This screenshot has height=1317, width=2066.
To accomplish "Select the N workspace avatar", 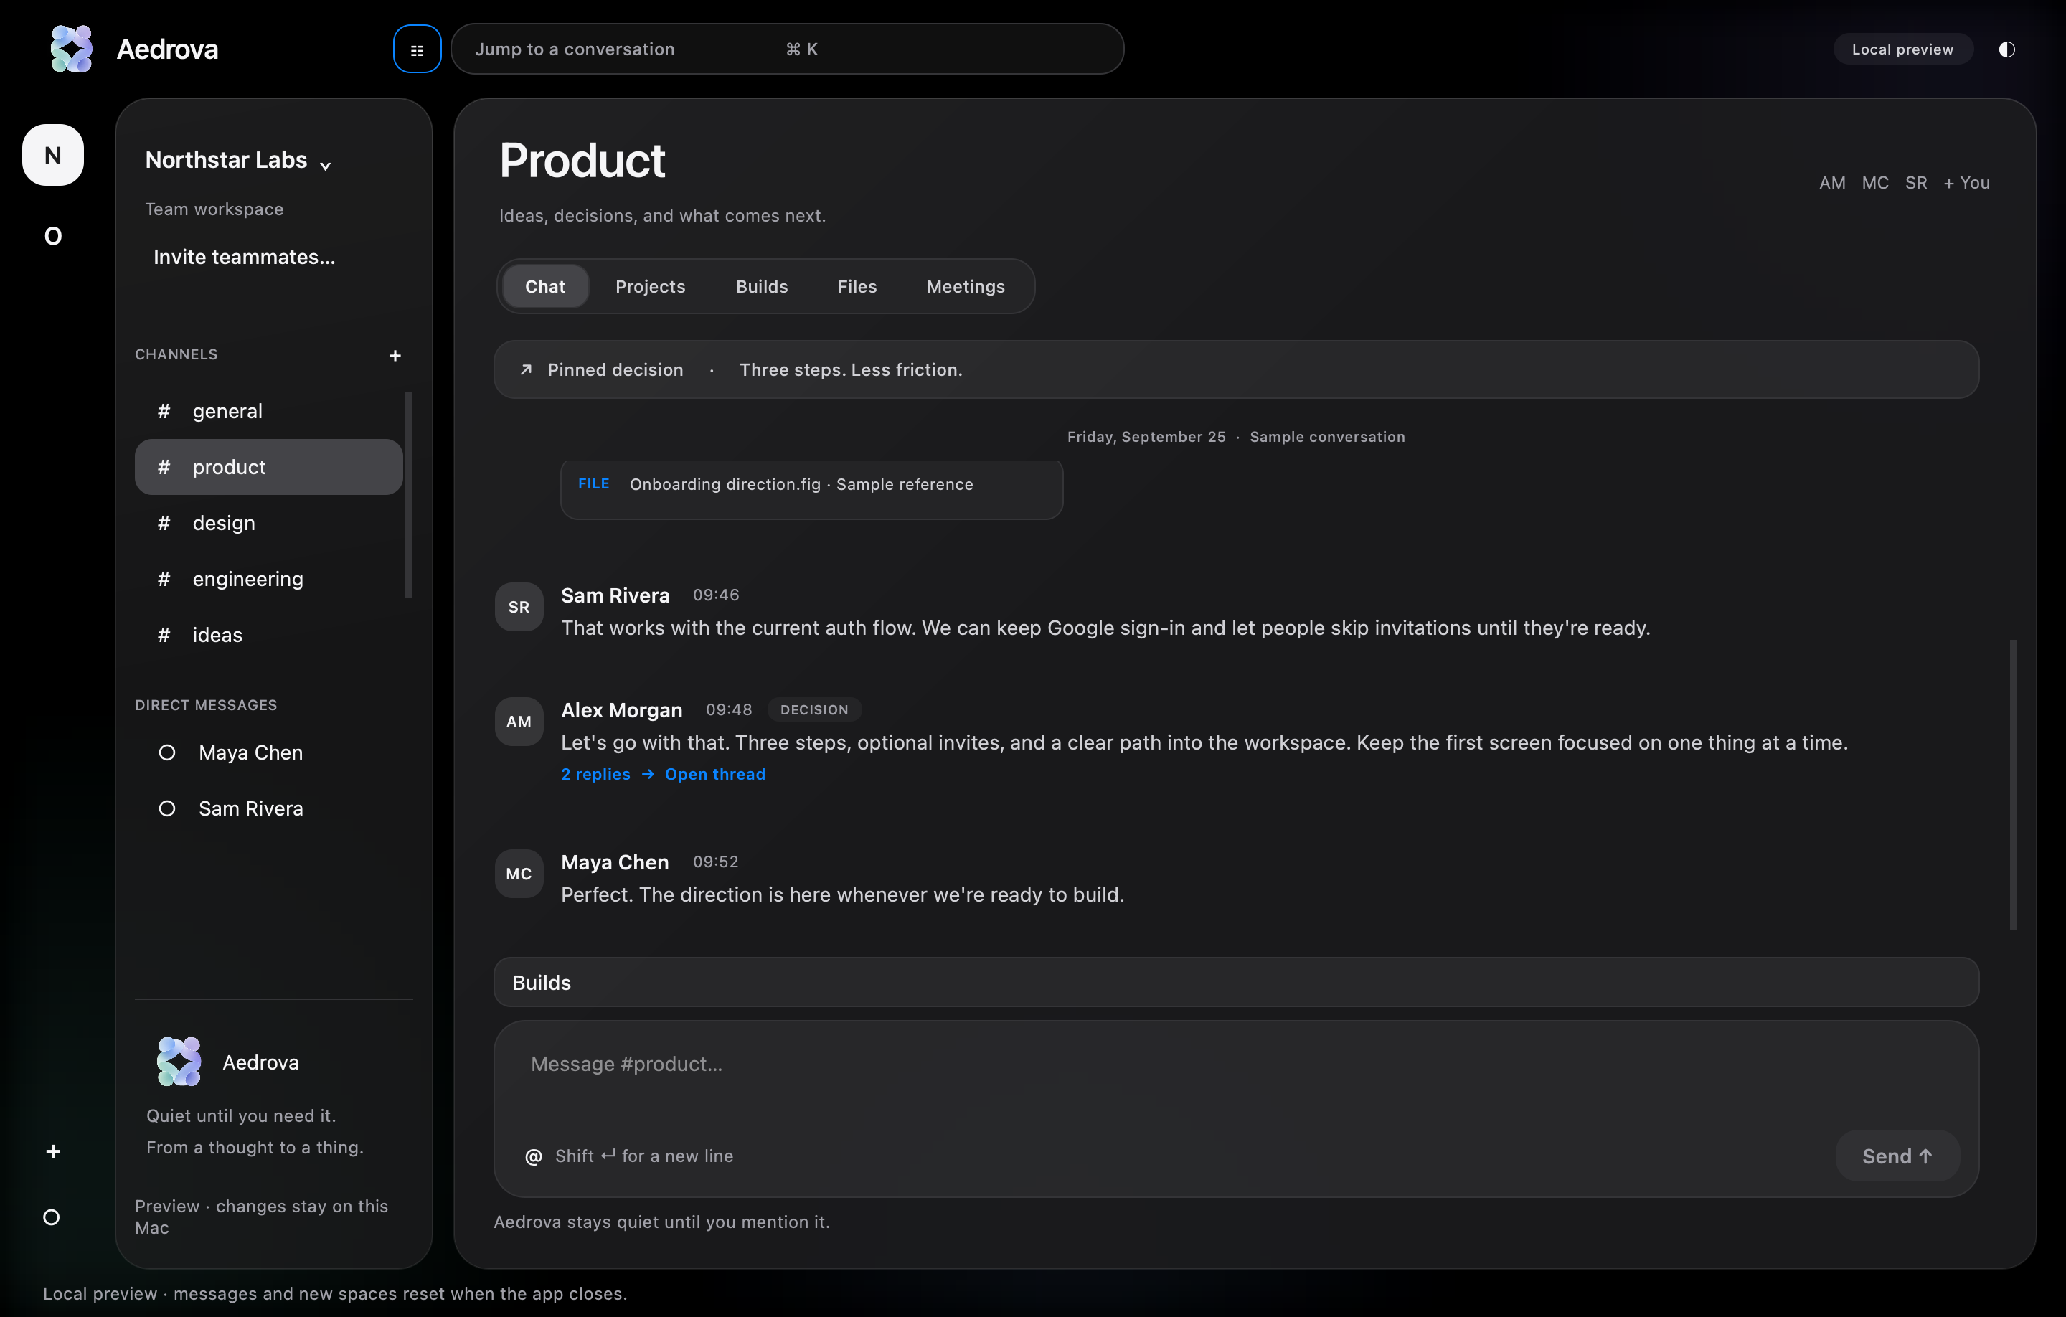I will [x=53, y=155].
